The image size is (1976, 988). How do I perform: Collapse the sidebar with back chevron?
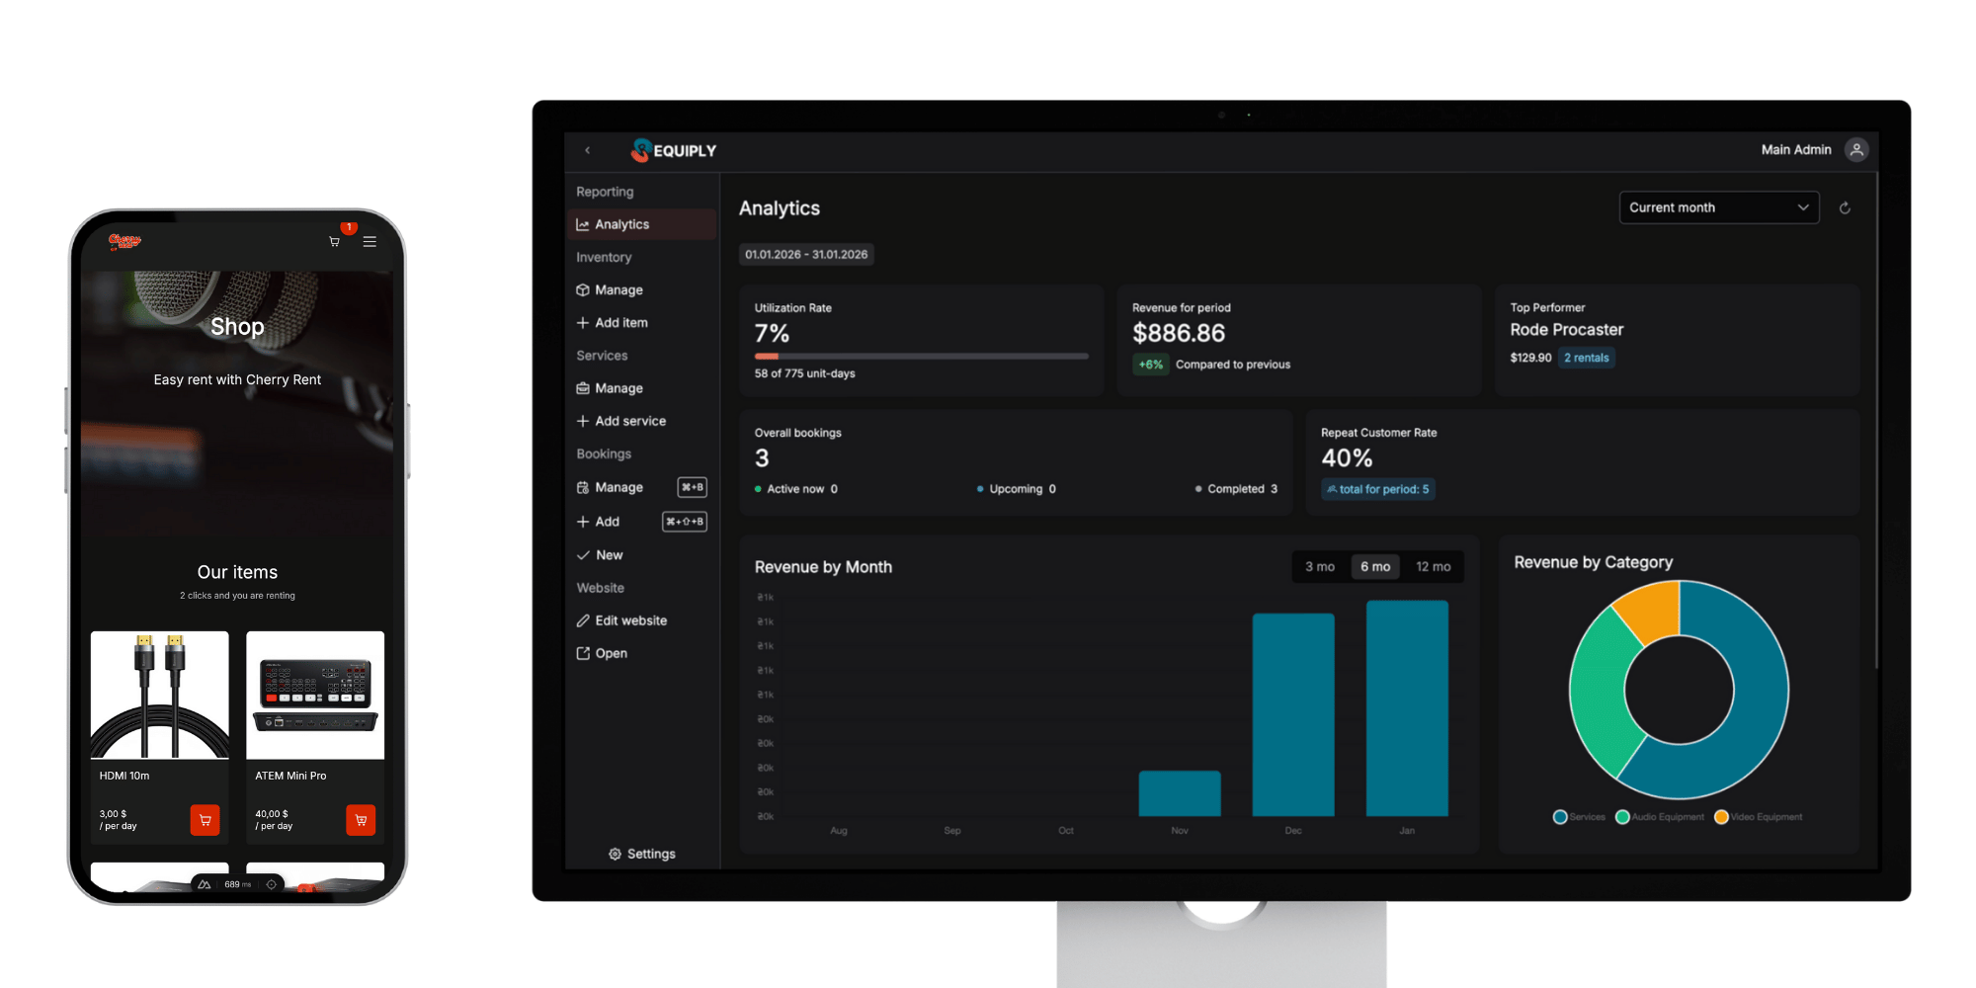coord(588,150)
